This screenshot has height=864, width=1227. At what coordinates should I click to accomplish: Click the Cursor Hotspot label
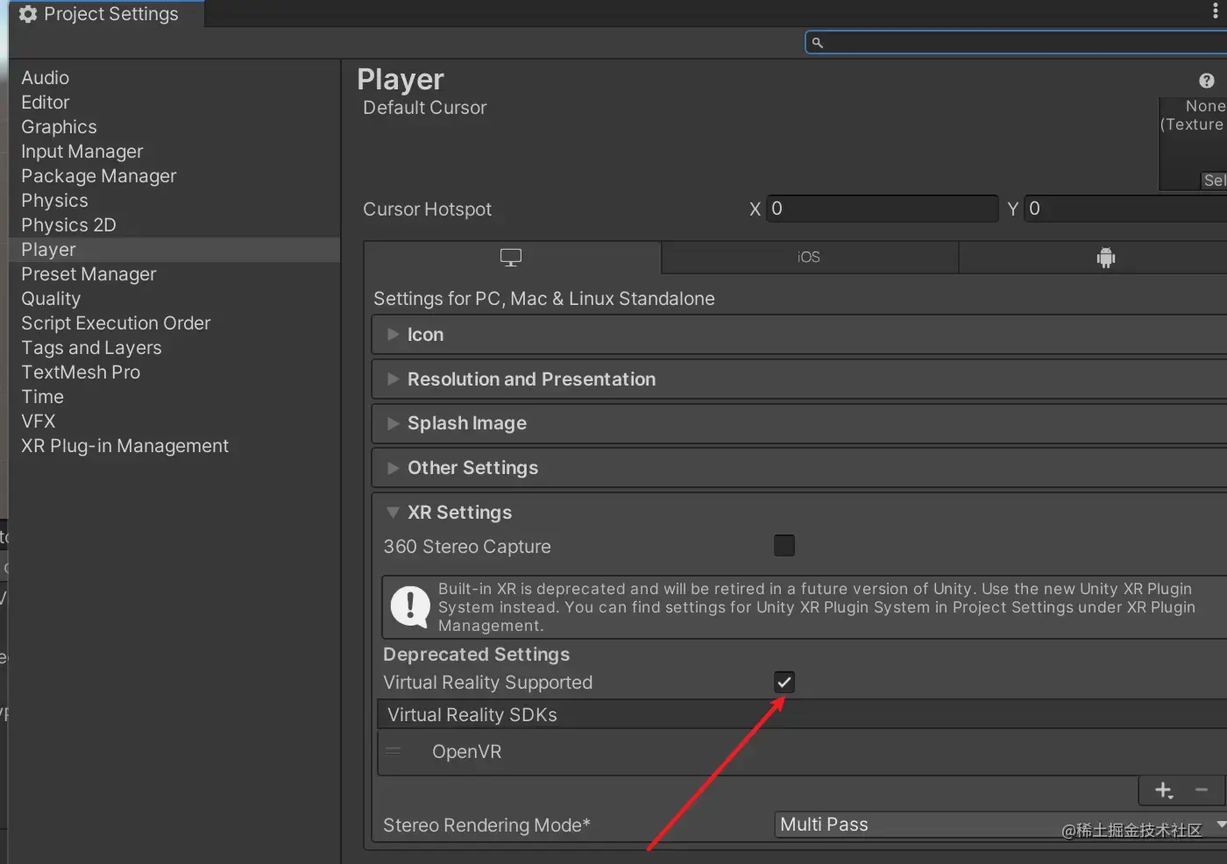pyautogui.click(x=427, y=209)
